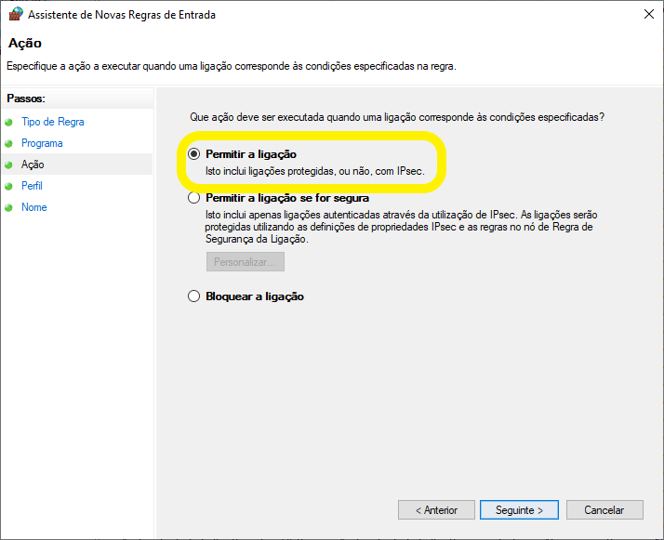
Task: Click green bullet beside Perfil step
Action: [x=9, y=186]
